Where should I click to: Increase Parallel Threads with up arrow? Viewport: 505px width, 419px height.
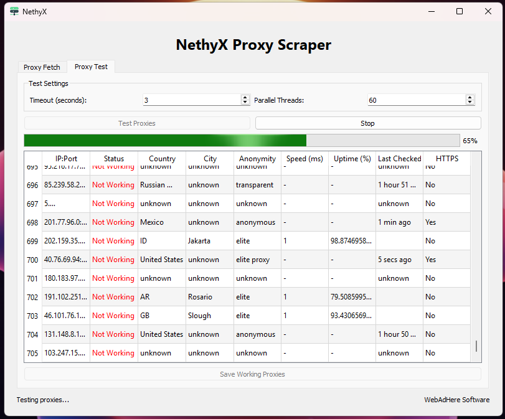point(470,97)
